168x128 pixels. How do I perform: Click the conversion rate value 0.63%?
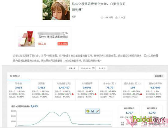[87, 88]
